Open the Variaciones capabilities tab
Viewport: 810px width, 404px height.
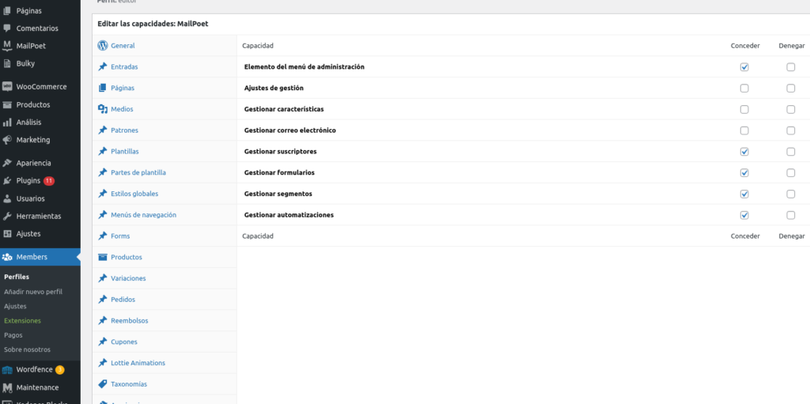[x=165, y=278]
